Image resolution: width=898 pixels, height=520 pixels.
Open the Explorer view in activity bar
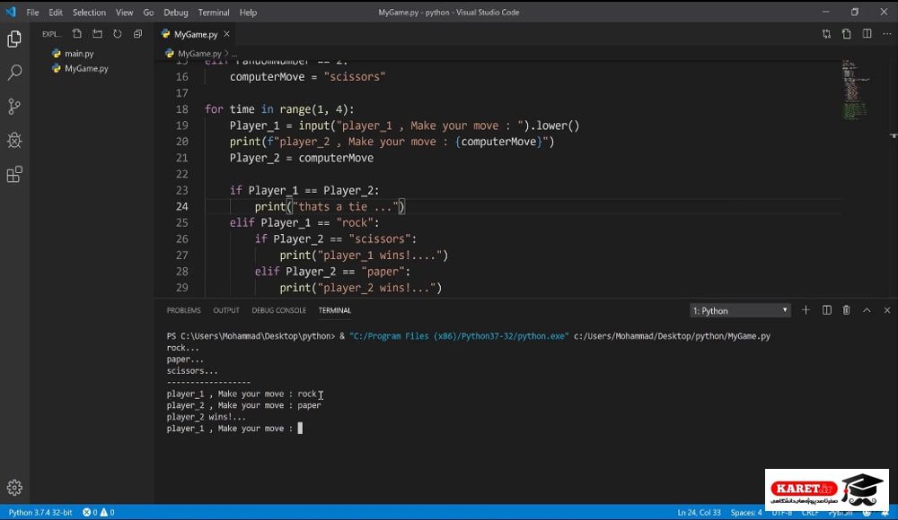pos(14,39)
